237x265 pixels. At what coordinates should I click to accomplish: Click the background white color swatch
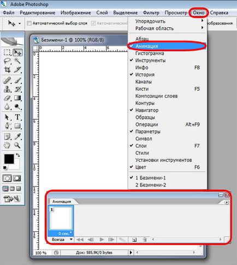click(x=16, y=166)
